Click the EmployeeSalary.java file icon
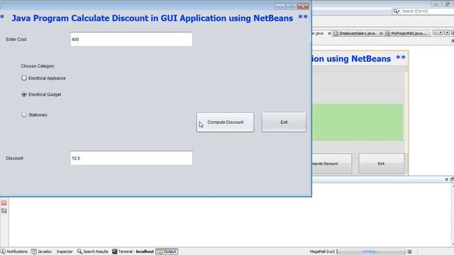 click(336, 33)
